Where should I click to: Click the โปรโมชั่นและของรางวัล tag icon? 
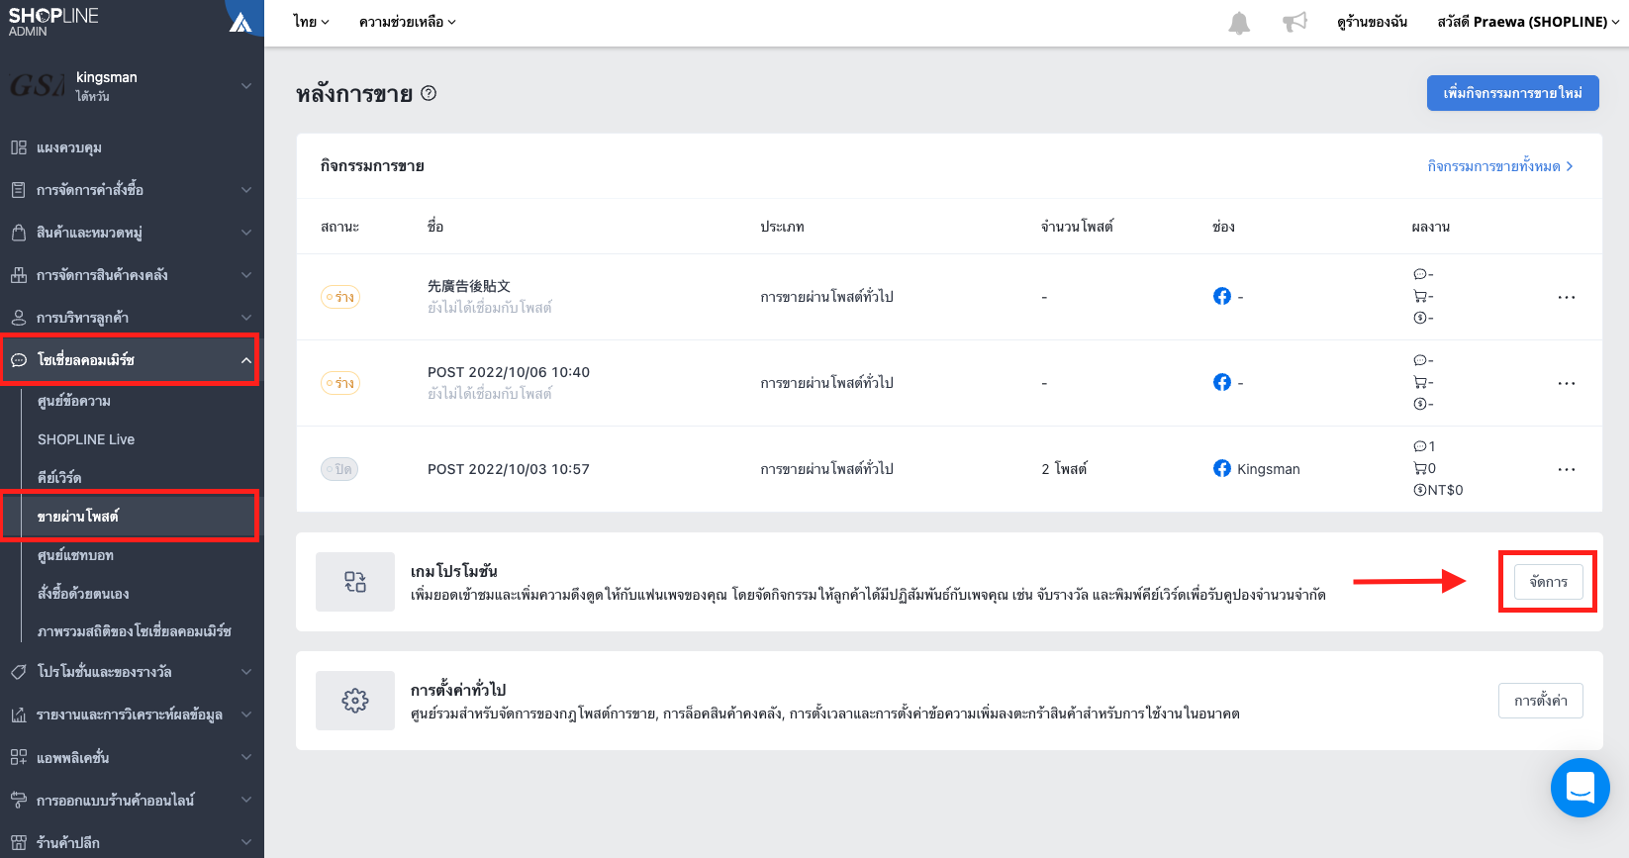pyautogui.click(x=19, y=672)
